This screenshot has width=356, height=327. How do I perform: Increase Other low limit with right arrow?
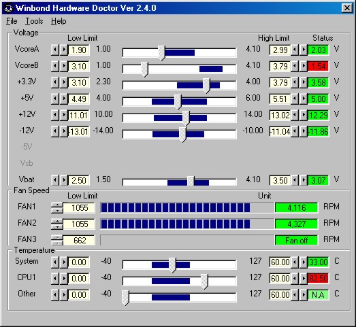pyautogui.click(x=64, y=294)
